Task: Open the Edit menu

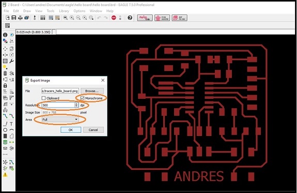Action: click(16, 11)
